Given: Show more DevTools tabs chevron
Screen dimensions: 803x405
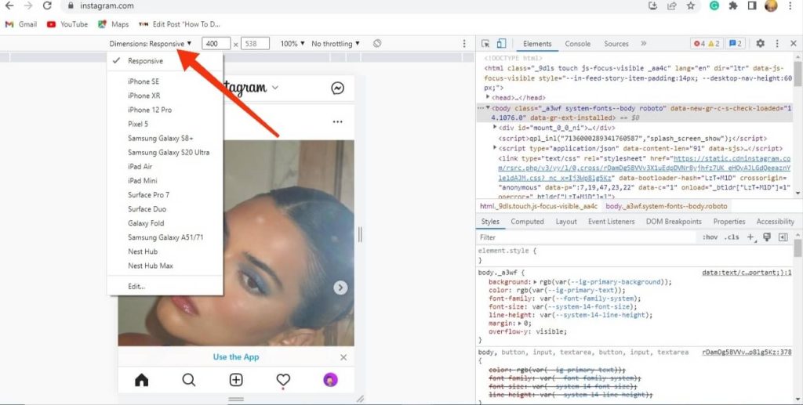Looking at the screenshot, I should click(644, 43).
